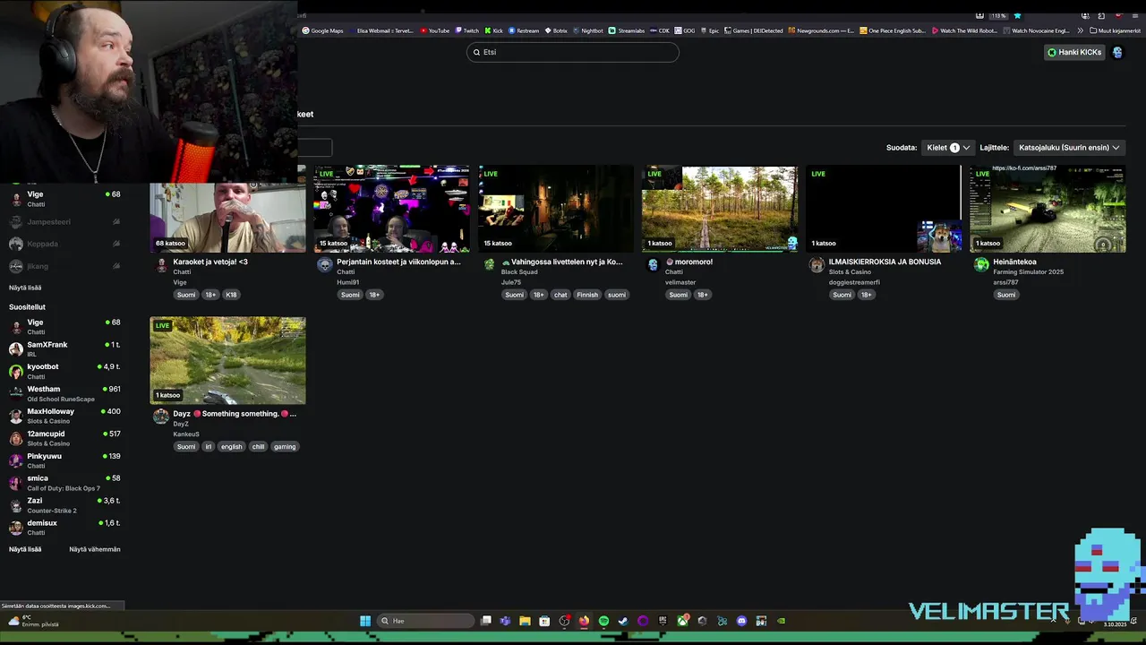The height and width of the screenshot is (645, 1146).
Task: Click the english tag under Dayz stream
Action: (x=232, y=447)
